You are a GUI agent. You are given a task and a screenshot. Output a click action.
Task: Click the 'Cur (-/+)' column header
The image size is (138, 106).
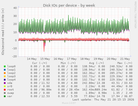point(40,63)
